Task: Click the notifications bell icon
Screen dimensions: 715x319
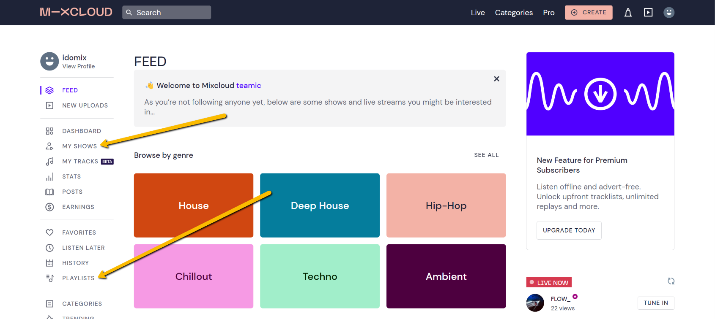Action: coord(628,13)
